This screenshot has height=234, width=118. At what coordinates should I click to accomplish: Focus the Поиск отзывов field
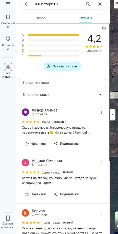pyautogui.click(x=63, y=83)
